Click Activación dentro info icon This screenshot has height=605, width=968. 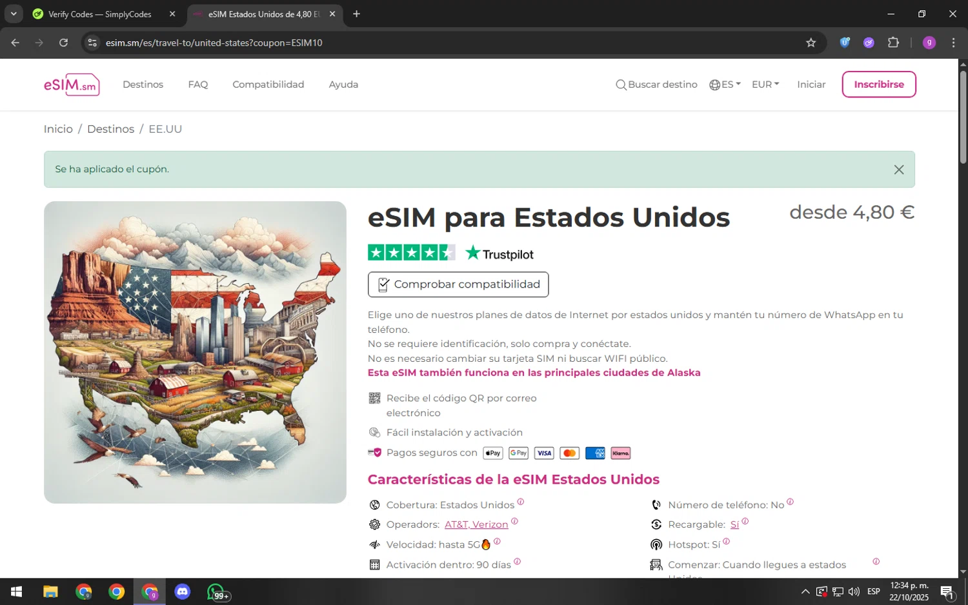[517, 561]
